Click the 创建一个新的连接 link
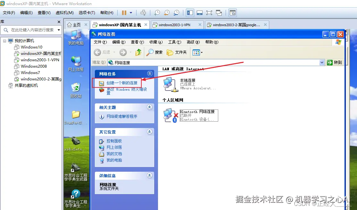This screenshot has width=357, height=210. pyautogui.click(x=122, y=83)
